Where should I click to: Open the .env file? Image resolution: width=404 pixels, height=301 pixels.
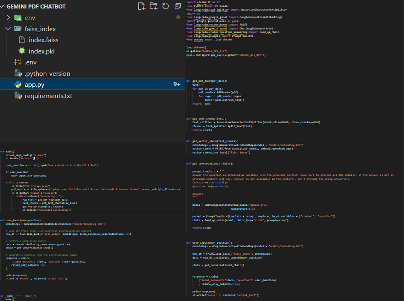click(x=31, y=62)
